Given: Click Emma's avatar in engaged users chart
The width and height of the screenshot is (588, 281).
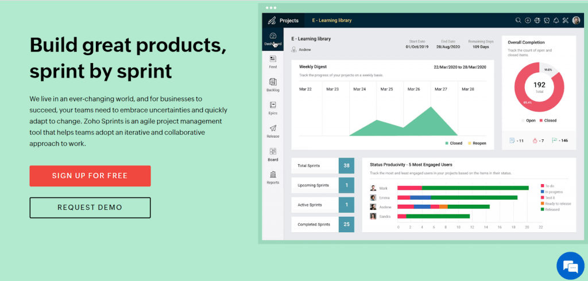Looking at the screenshot, I should coord(373,197).
